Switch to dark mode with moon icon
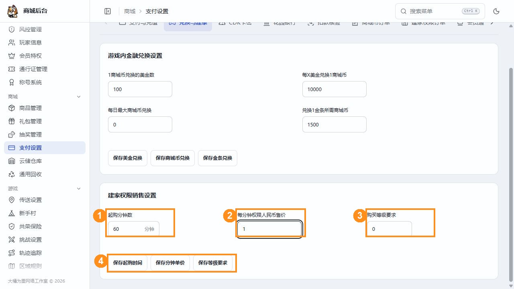 click(x=496, y=11)
